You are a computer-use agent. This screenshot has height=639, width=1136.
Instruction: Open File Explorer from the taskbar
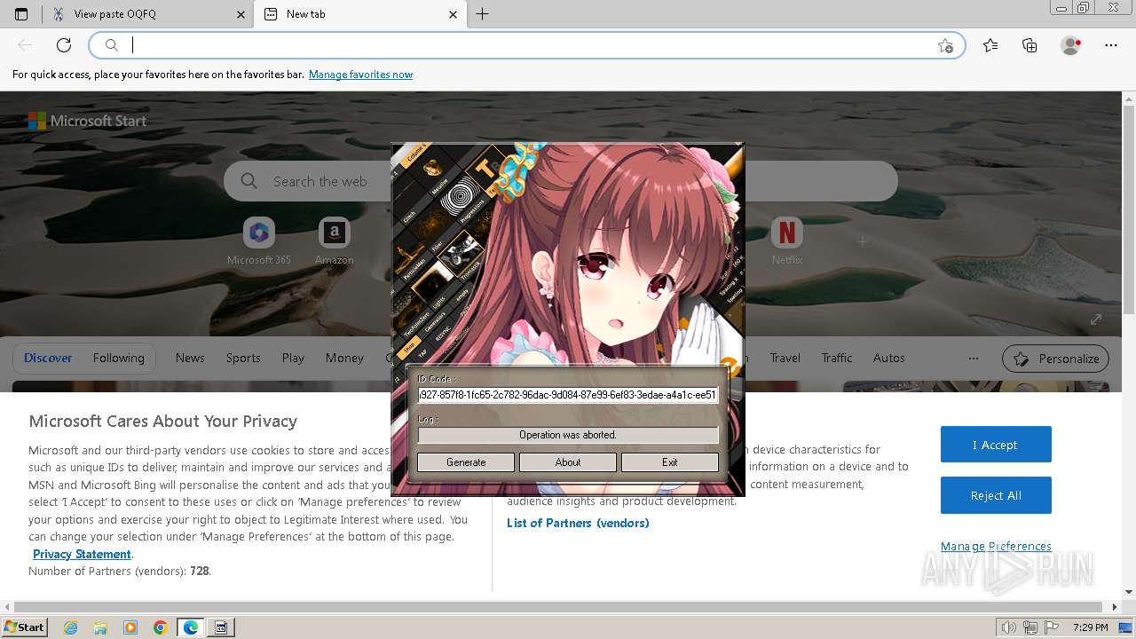100,627
